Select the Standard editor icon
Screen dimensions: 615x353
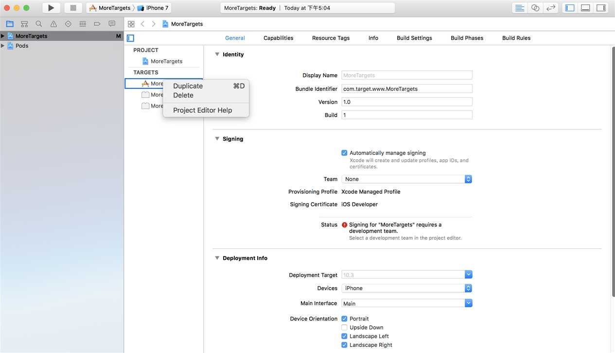click(520, 8)
